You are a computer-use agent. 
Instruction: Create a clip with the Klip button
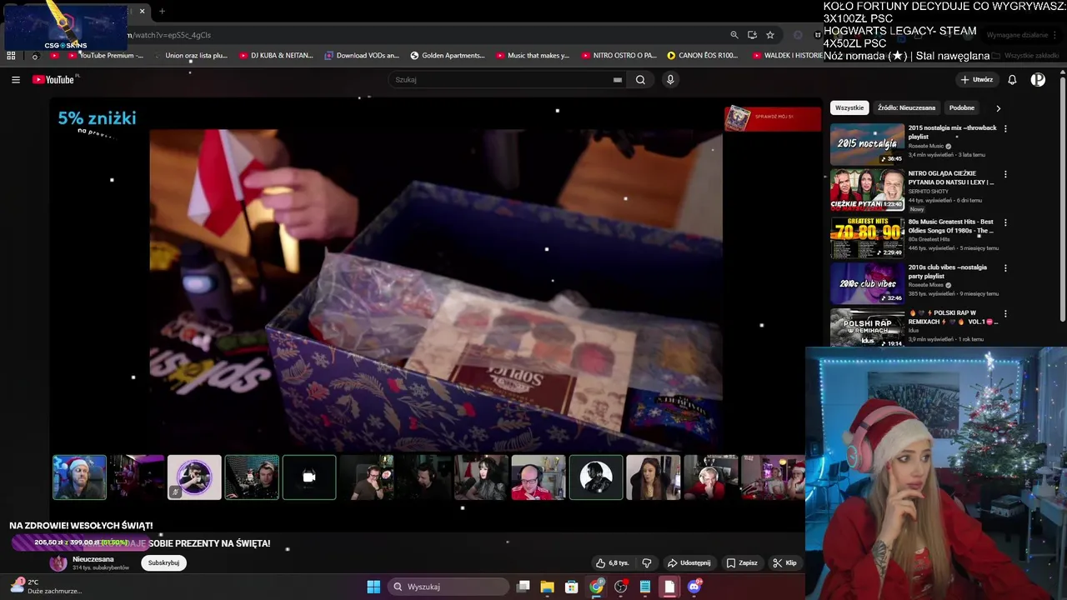(x=784, y=563)
